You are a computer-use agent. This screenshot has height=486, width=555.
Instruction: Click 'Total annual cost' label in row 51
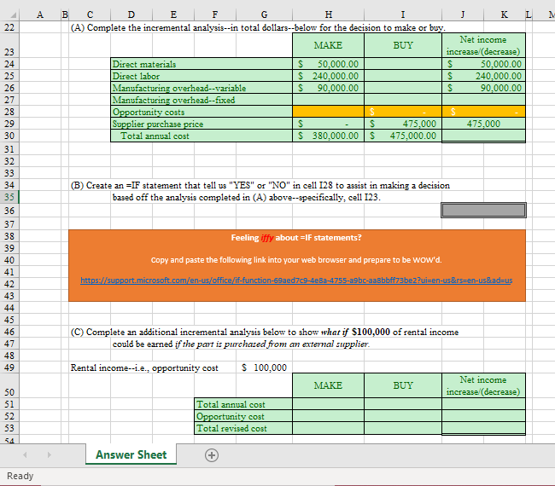pos(243,404)
